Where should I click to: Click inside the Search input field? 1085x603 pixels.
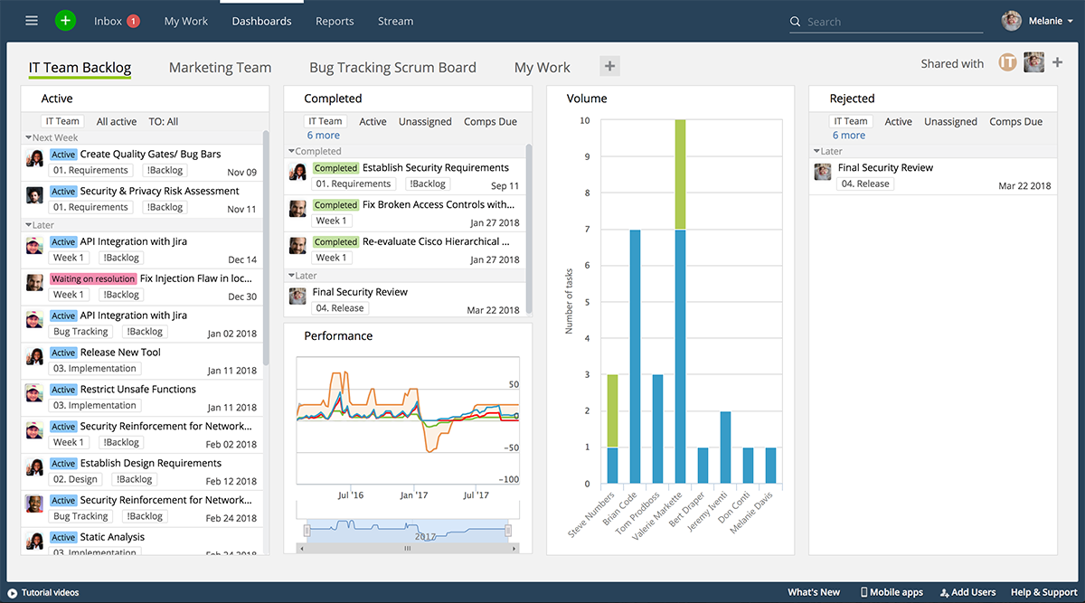[886, 21]
